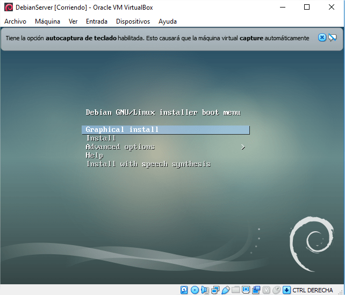Click the CTRL DERECHA host key label

[x=312, y=290]
